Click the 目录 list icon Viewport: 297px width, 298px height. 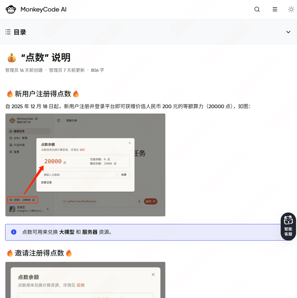8,32
